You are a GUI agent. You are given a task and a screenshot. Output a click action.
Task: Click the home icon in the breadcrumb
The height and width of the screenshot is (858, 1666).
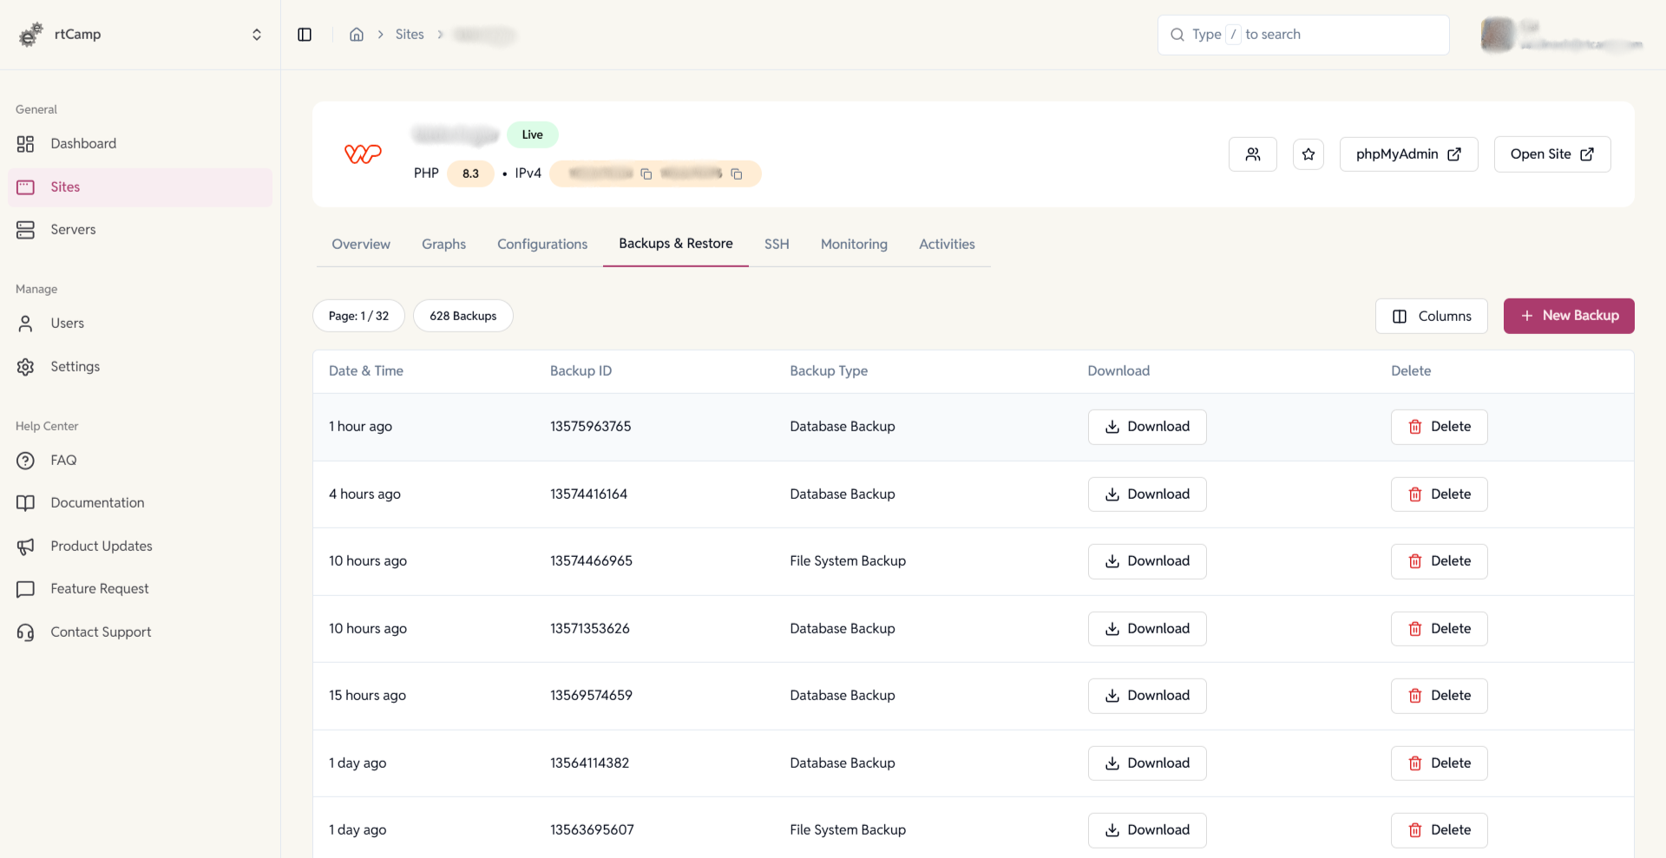point(356,34)
